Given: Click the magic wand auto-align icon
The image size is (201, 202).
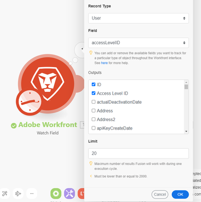Looking at the screenshot, I should (5, 193).
